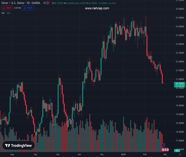Click the 24.00000 price axis label
This screenshot has height=157, width=186.
pyautogui.click(x=180, y=26)
